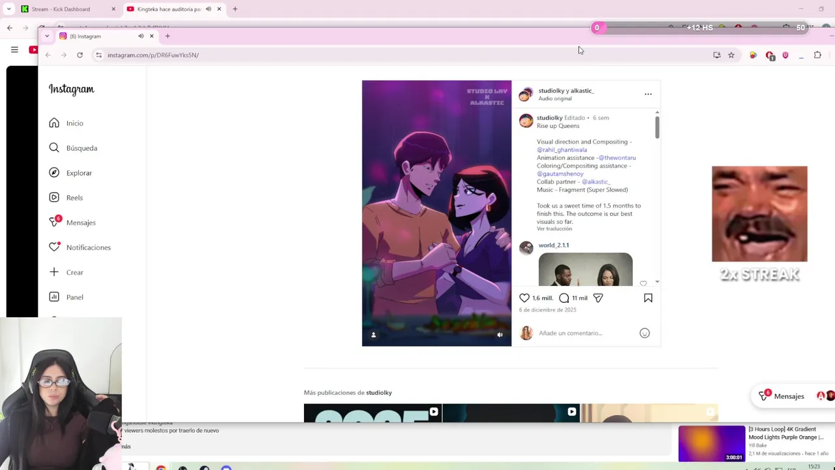Go back in the Instagram window

(x=48, y=55)
